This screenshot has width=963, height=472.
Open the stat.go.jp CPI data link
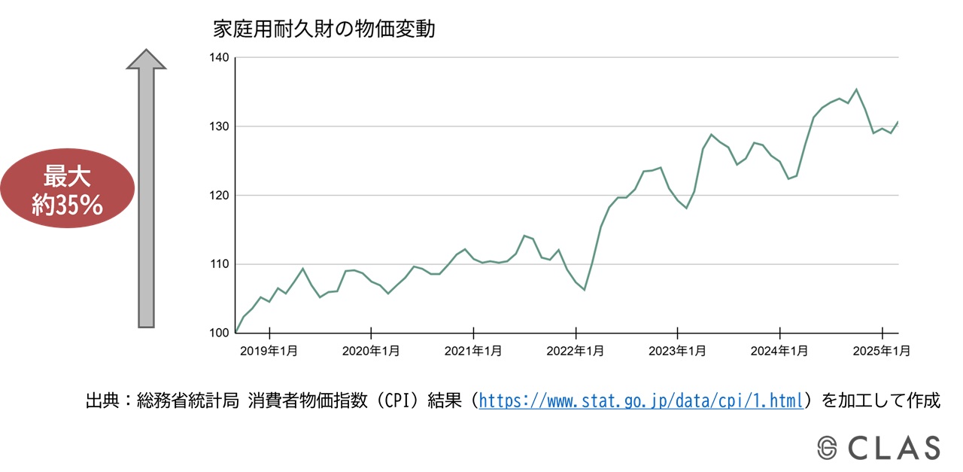641,400
